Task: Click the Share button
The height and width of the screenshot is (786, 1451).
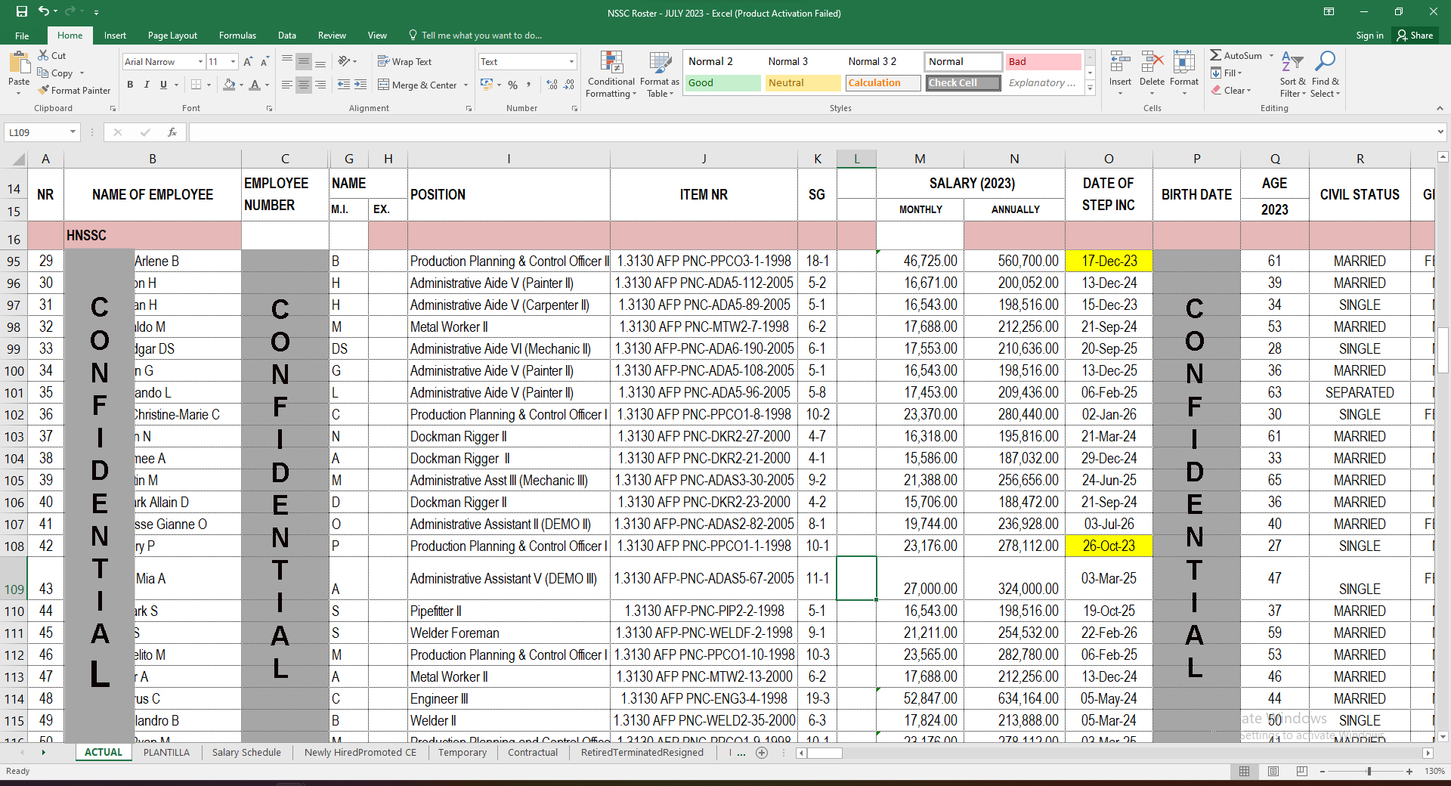Action: pyautogui.click(x=1415, y=36)
